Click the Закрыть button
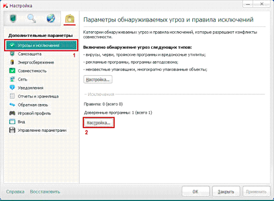 pos(226,192)
